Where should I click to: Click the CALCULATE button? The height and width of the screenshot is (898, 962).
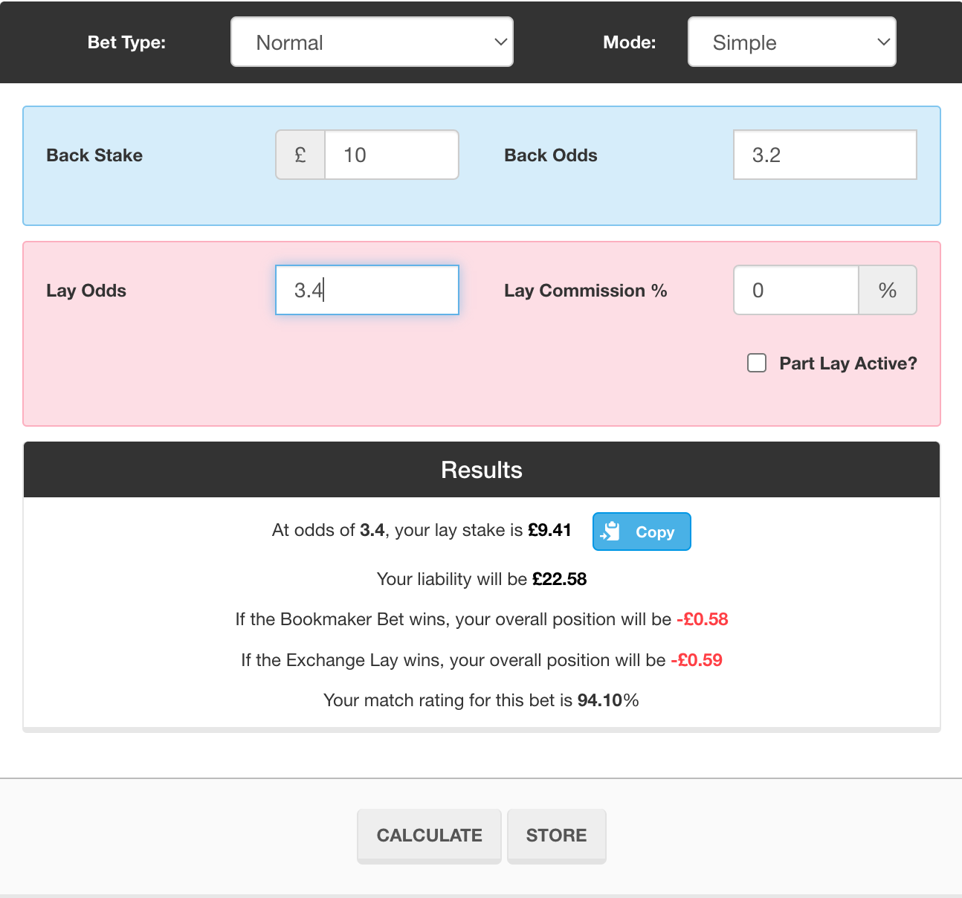tap(429, 836)
